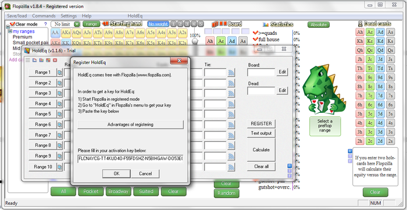Screen dimensions: 407x210
Task: Click the green Broadway selection button
Action: pos(119,191)
